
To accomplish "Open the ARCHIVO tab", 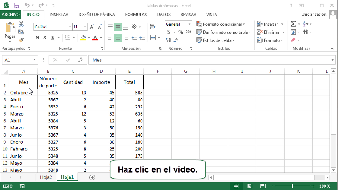I will click(11, 15).
